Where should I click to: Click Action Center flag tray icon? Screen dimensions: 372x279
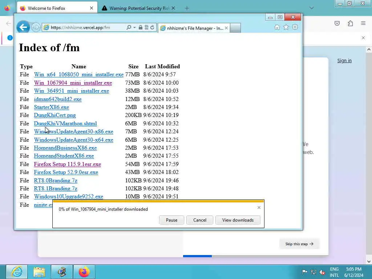tap(305, 272)
